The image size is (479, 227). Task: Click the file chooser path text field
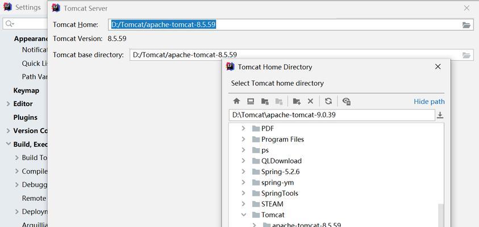pos(332,115)
